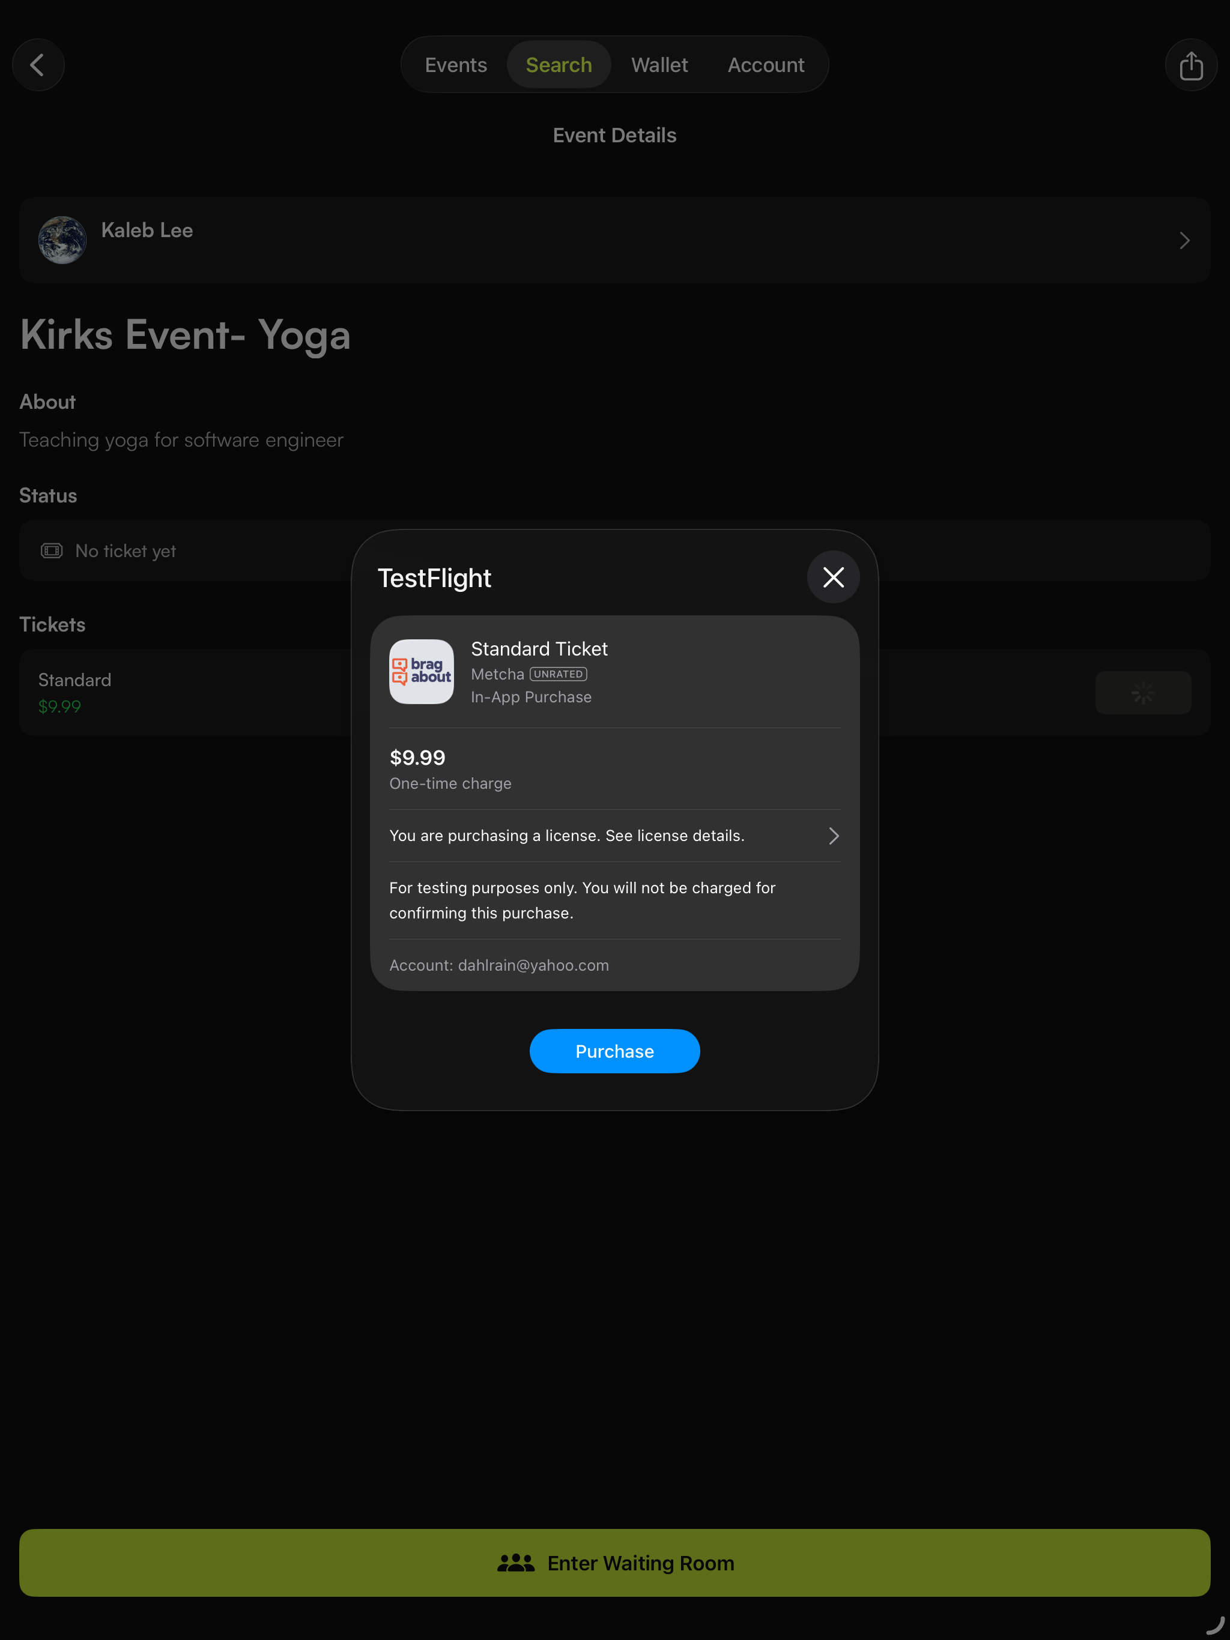Click the $9.99 price in the dialog
The width and height of the screenshot is (1230, 1640).
[417, 758]
